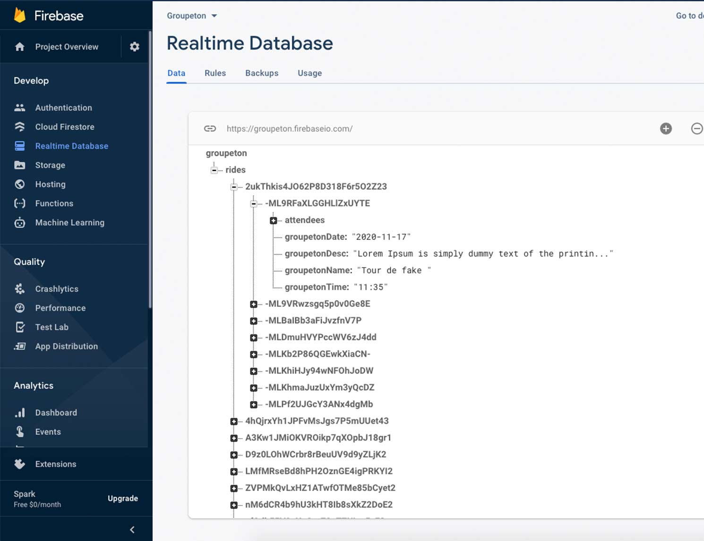Expand the 4hQjrxYh1JPFvMsJgs7P5mUUet43 node
Screen dimensions: 704x541
pyautogui.click(x=234, y=422)
